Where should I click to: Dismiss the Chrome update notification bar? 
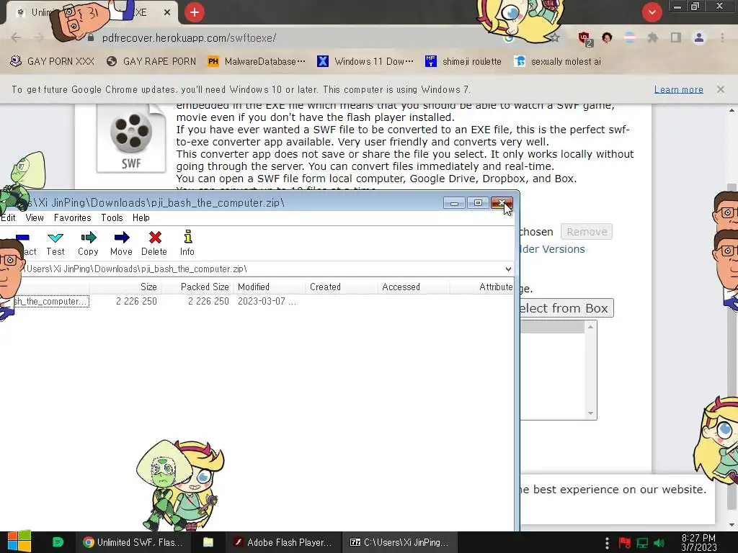click(721, 89)
